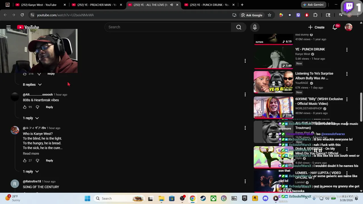The width and height of the screenshot is (363, 204).
Task: Open the YouTube account avatar menu
Action: [x=349, y=27]
